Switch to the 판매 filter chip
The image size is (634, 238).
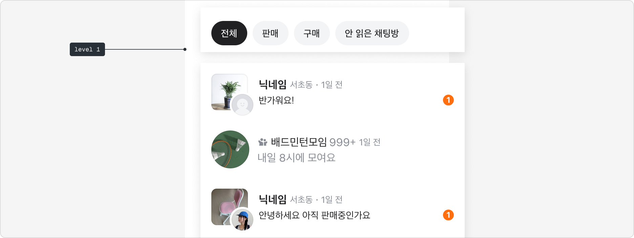[270, 33]
